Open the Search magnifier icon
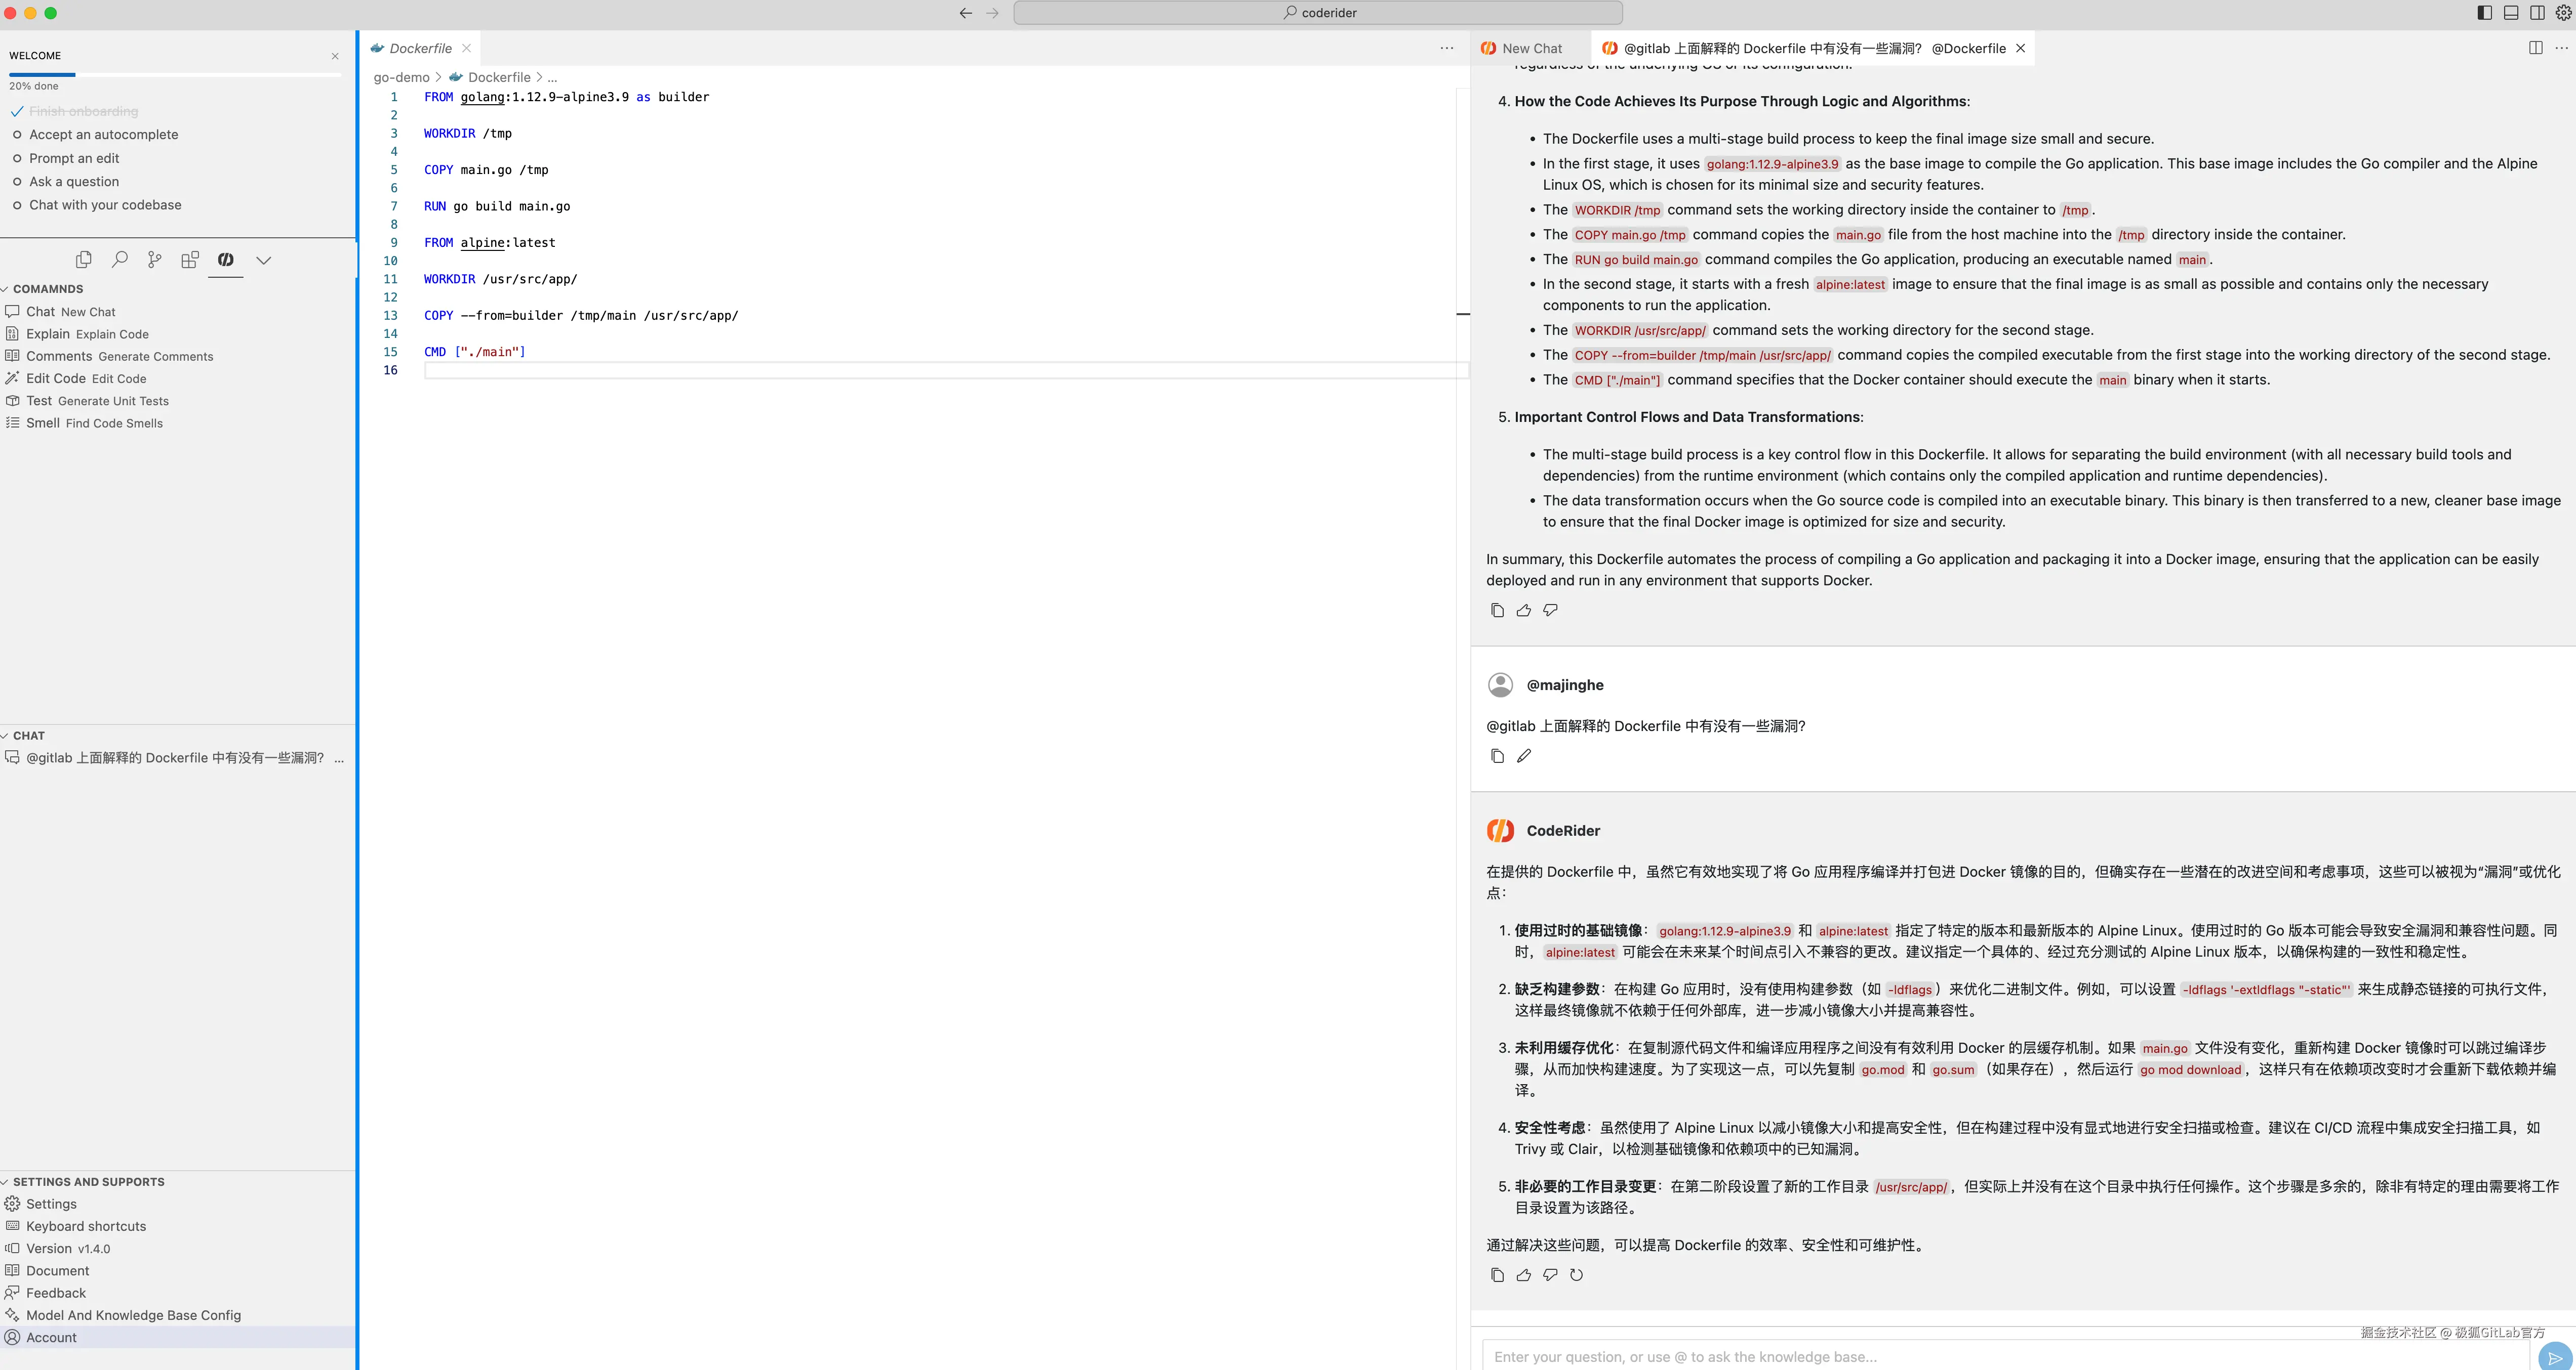 pos(120,260)
